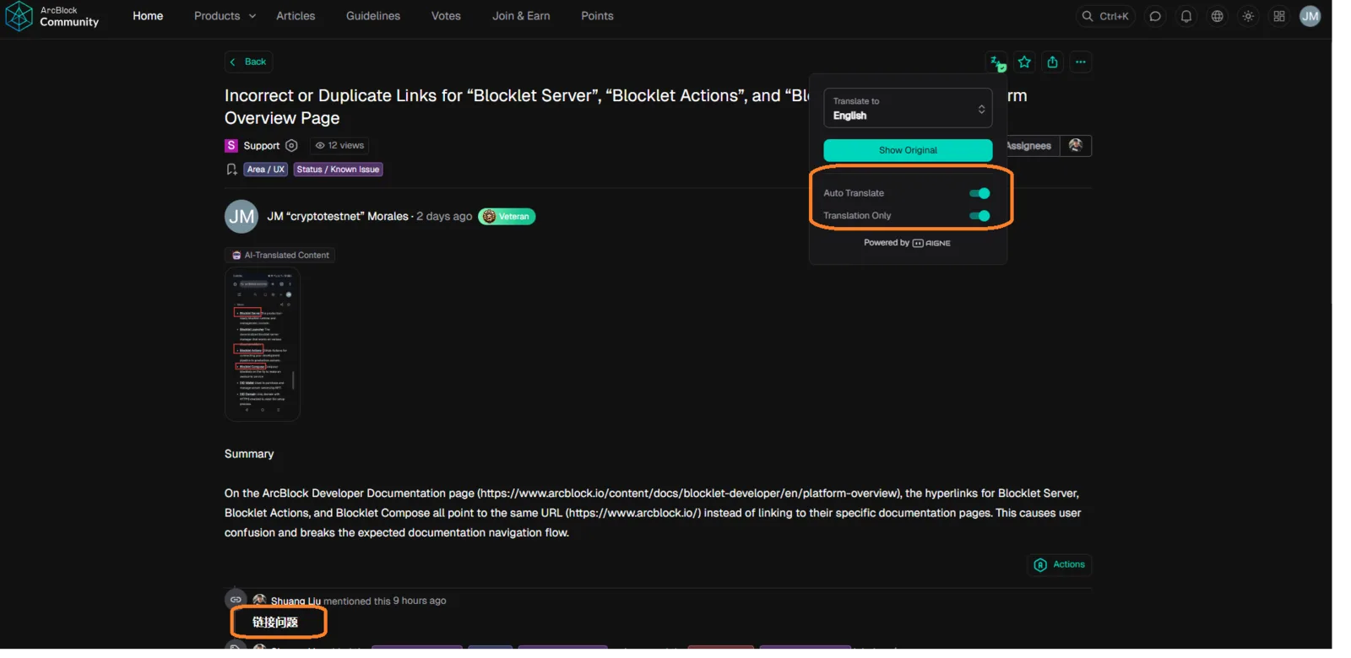Click the Support board link
Screen dimensions: 1351x658
pyautogui.click(x=262, y=146)
